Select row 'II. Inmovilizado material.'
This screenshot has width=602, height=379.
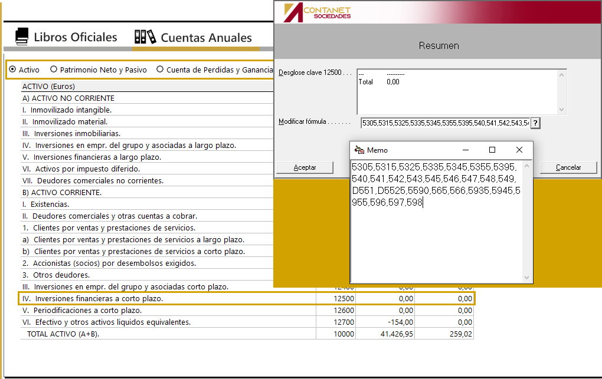(147, 122)
